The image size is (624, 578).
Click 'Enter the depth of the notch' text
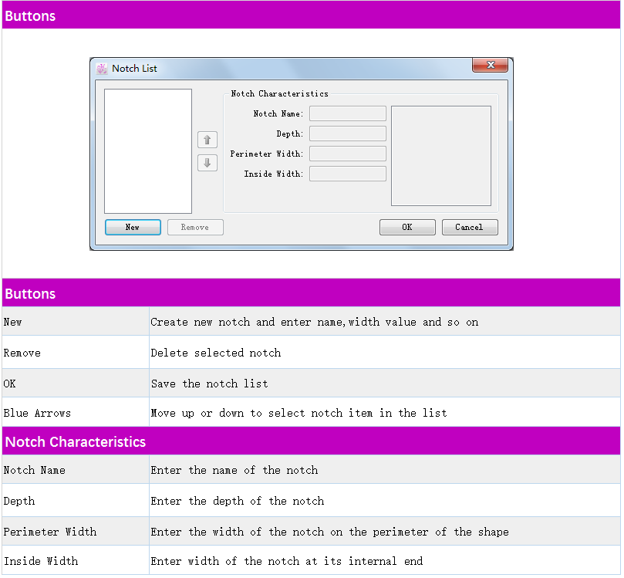point(238,501)
